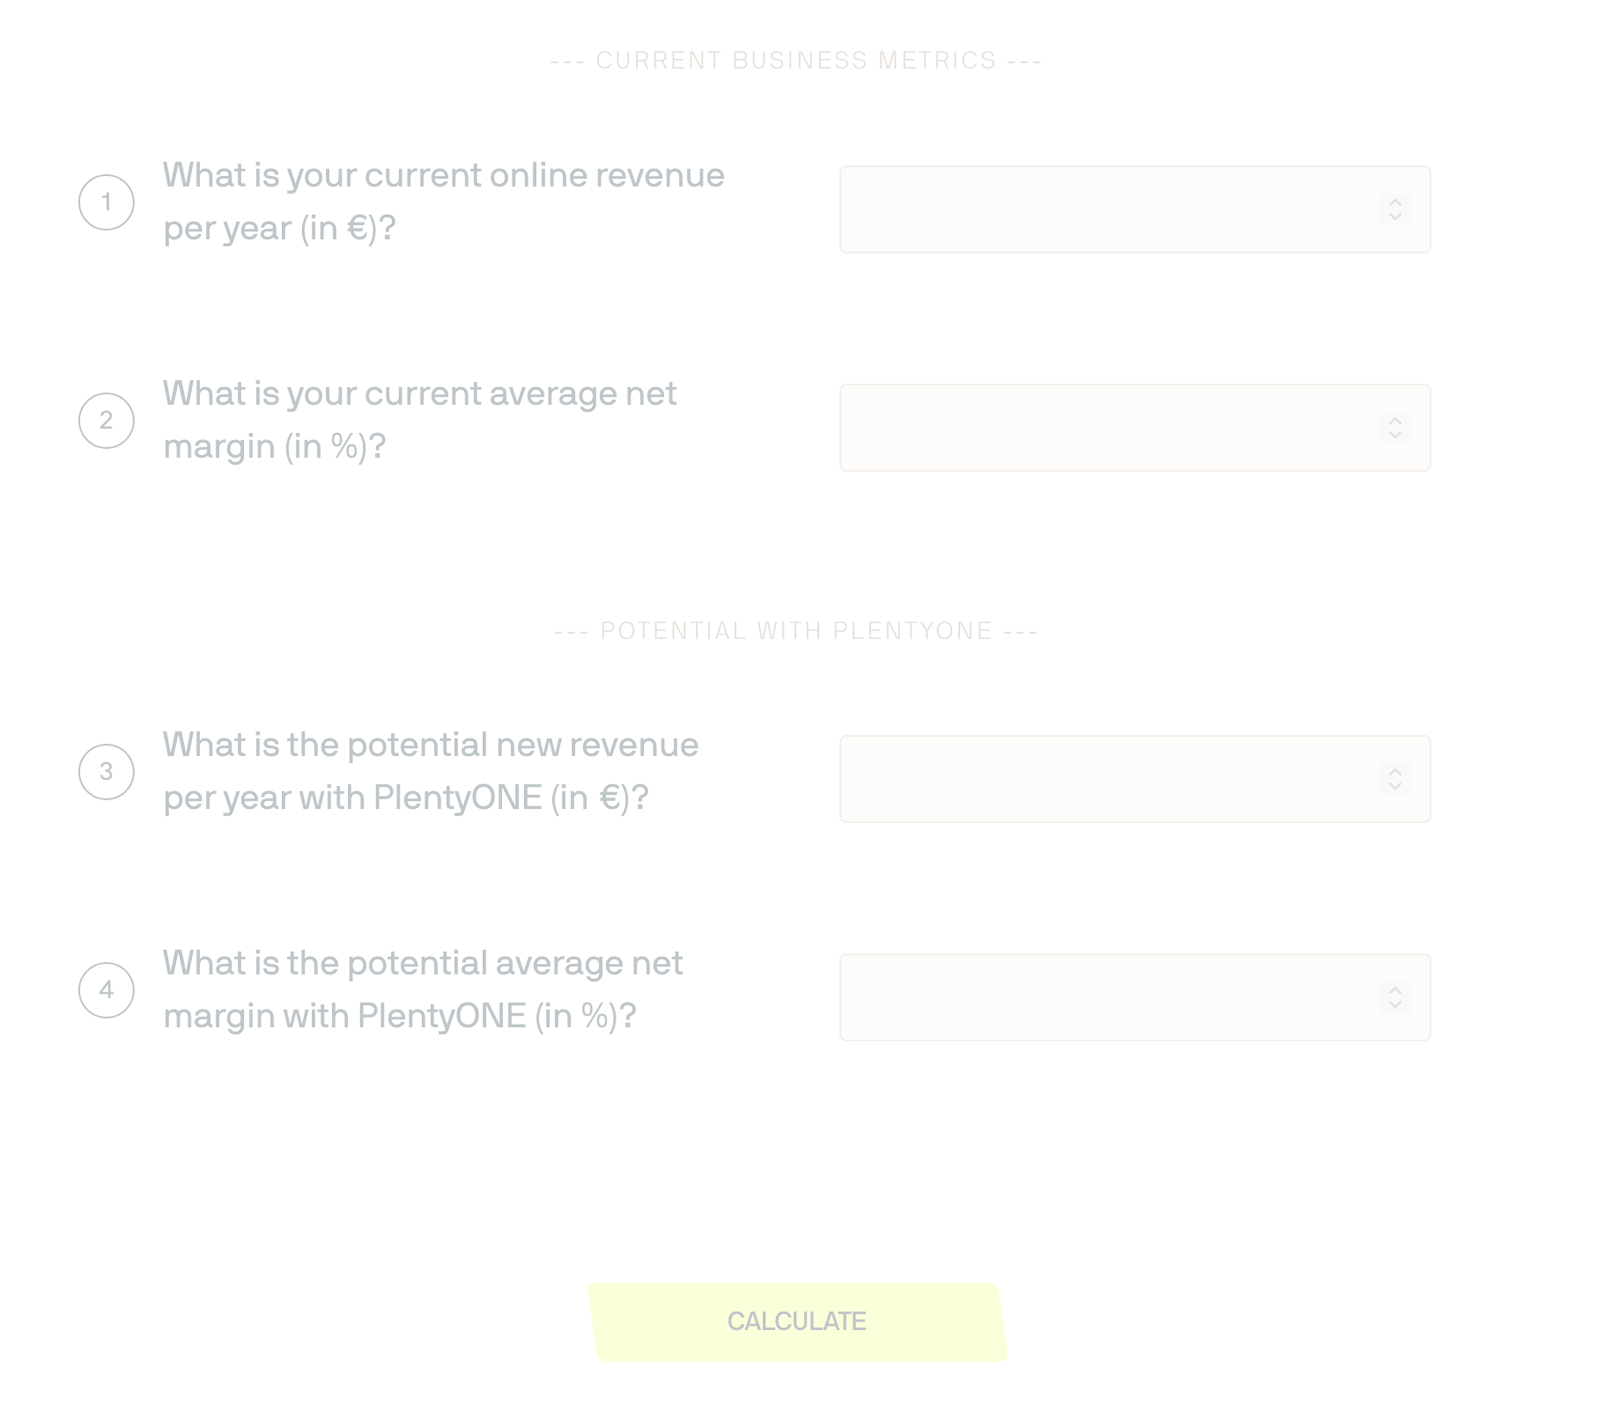
Task: Select the circled number 3 icon
Action: 106,772
